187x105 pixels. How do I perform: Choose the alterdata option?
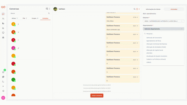tap(149, 53)
